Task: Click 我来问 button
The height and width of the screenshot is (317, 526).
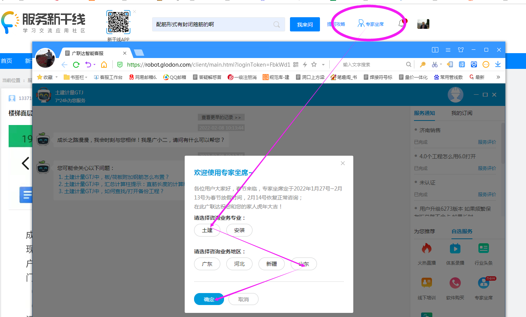Action: [x=305, y=24]
